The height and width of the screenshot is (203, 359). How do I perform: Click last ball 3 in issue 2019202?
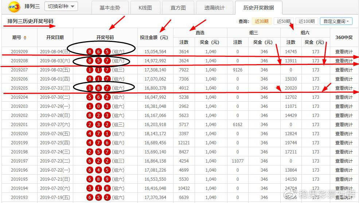(107, 115)
